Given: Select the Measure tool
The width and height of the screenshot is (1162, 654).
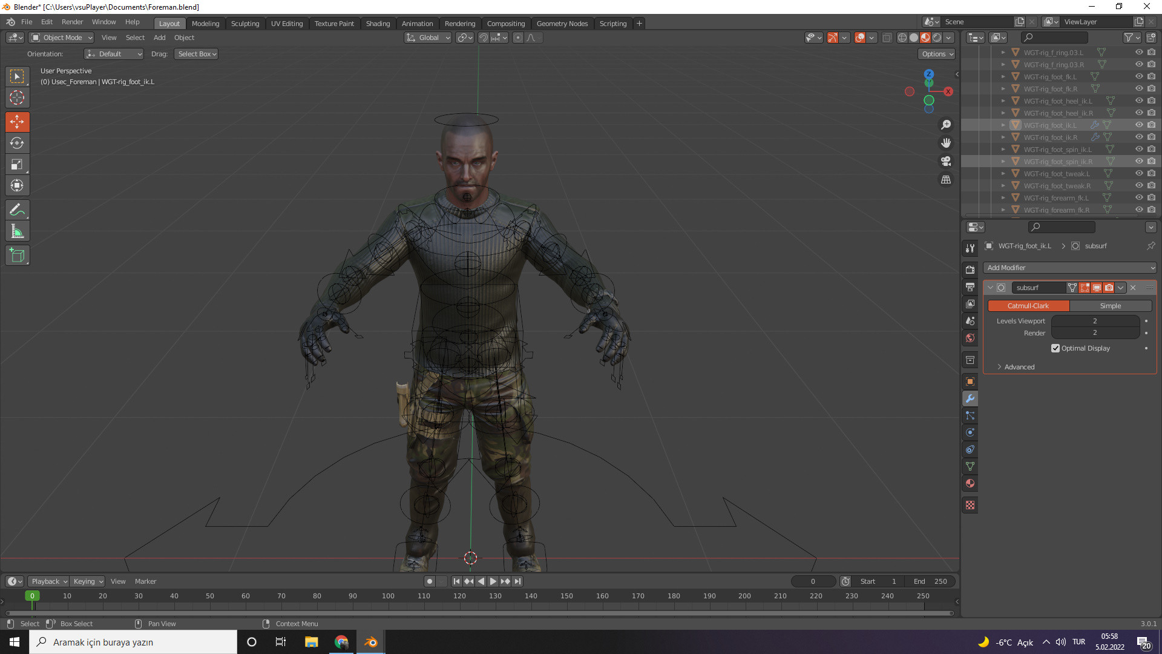Looking at the screenshot, I should pos(17,231).
